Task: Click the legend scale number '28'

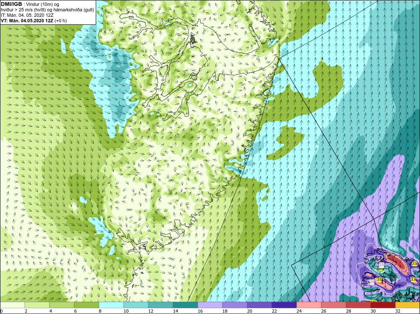Action: click(348, 311)
